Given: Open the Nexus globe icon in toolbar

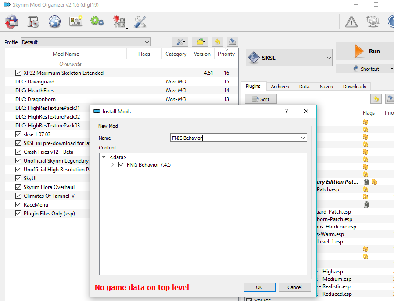Looking at the screenshot, I should [x=54, y=22].
